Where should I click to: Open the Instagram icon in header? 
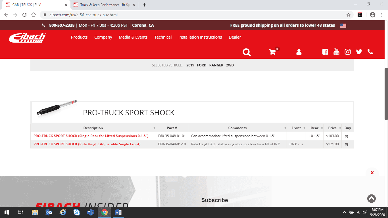point(348,52)
